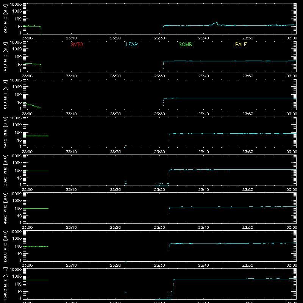Select the 15400 MHz [SFU] axis title
Screen dimensions: 303x303
pos(5,284)
